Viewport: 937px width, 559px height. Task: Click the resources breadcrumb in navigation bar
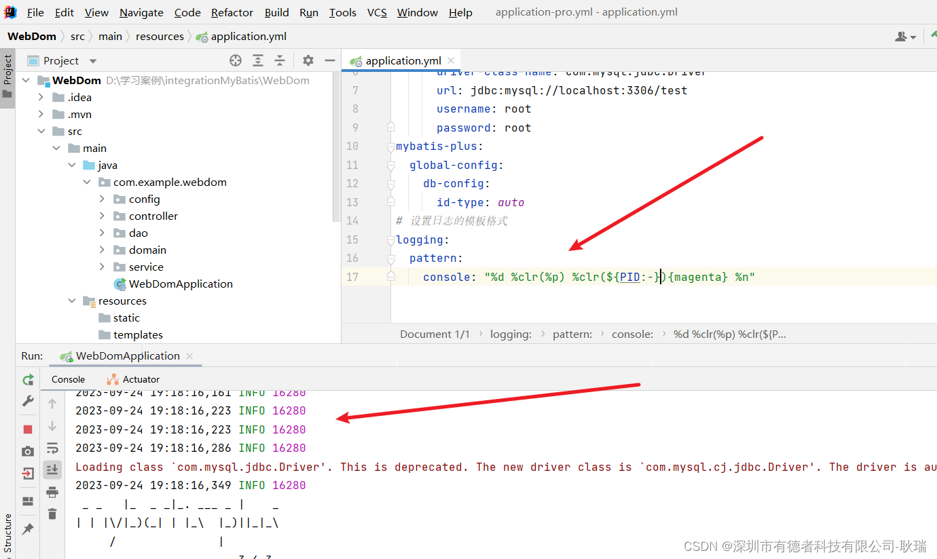pos(160,37)
